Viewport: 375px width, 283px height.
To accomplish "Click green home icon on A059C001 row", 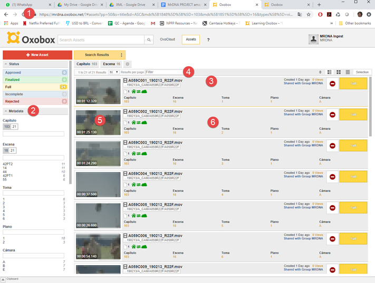I will pos(133,92).
